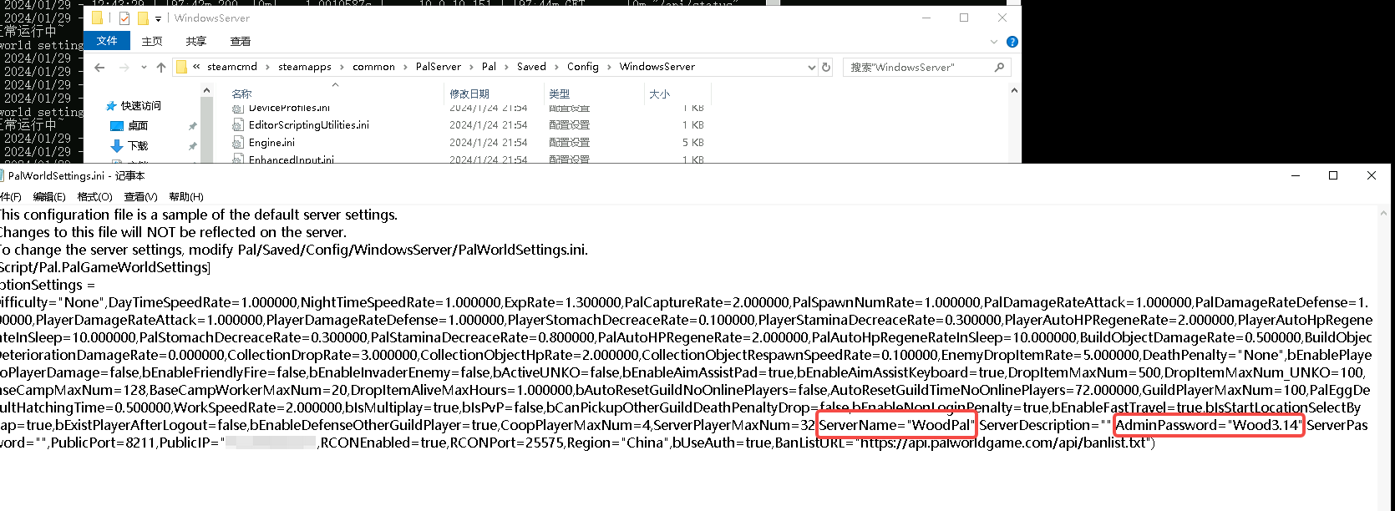Click the 快速访问 star icon
This screenshot has height=511, width=1395.
click(111, 106)
